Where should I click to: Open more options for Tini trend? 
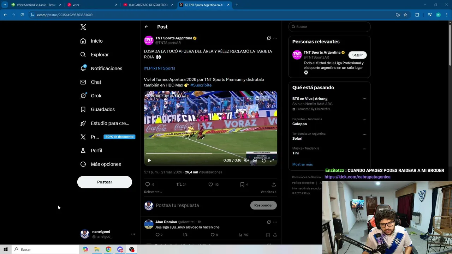[364, 149]
